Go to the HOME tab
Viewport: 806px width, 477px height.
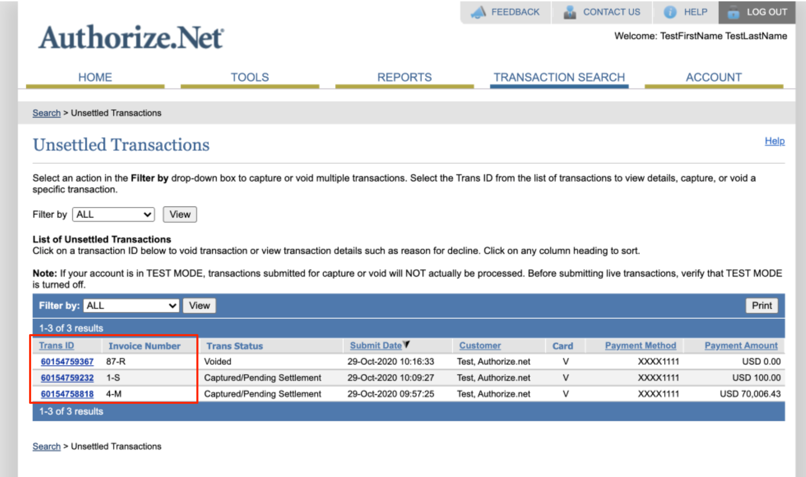coord(95,77)
